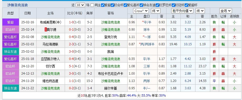242x100 pixels.
Task: Open the 胜平负均值 dropdown
Action: tap(182, 11)
